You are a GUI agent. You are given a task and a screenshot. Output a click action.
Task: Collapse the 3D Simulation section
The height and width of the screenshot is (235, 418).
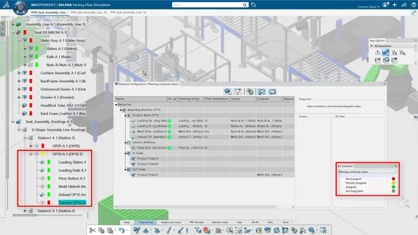coord(372,46)
